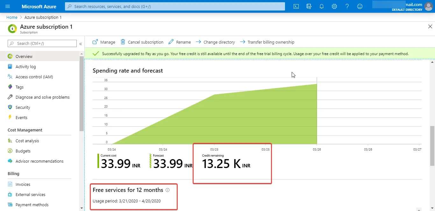The width and height of the screenshot is (435, 211).
Task: Click the Rename toolbar button
Action: [x=180, y=42]
